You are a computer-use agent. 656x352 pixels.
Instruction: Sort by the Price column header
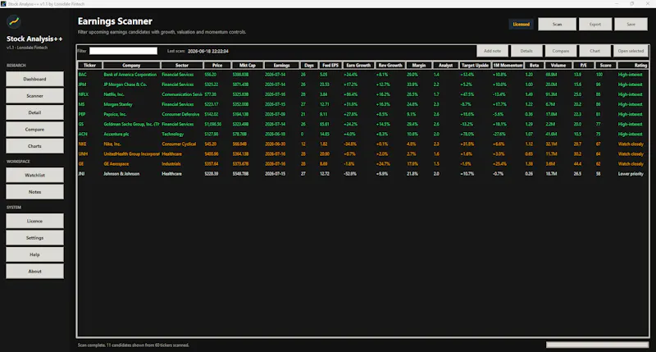pyautogui.click(x=217, y=66)
